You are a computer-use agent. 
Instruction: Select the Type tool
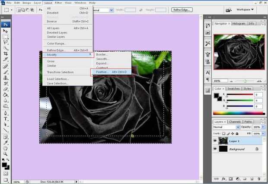point(6,119)
